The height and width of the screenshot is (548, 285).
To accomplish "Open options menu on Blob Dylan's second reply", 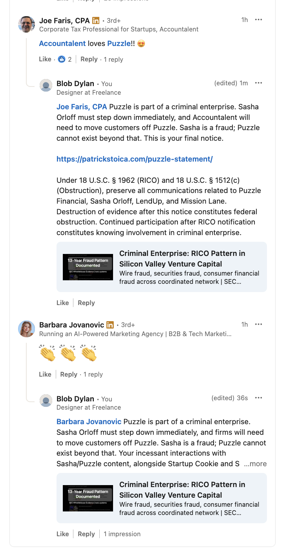I will pos(258,398).
